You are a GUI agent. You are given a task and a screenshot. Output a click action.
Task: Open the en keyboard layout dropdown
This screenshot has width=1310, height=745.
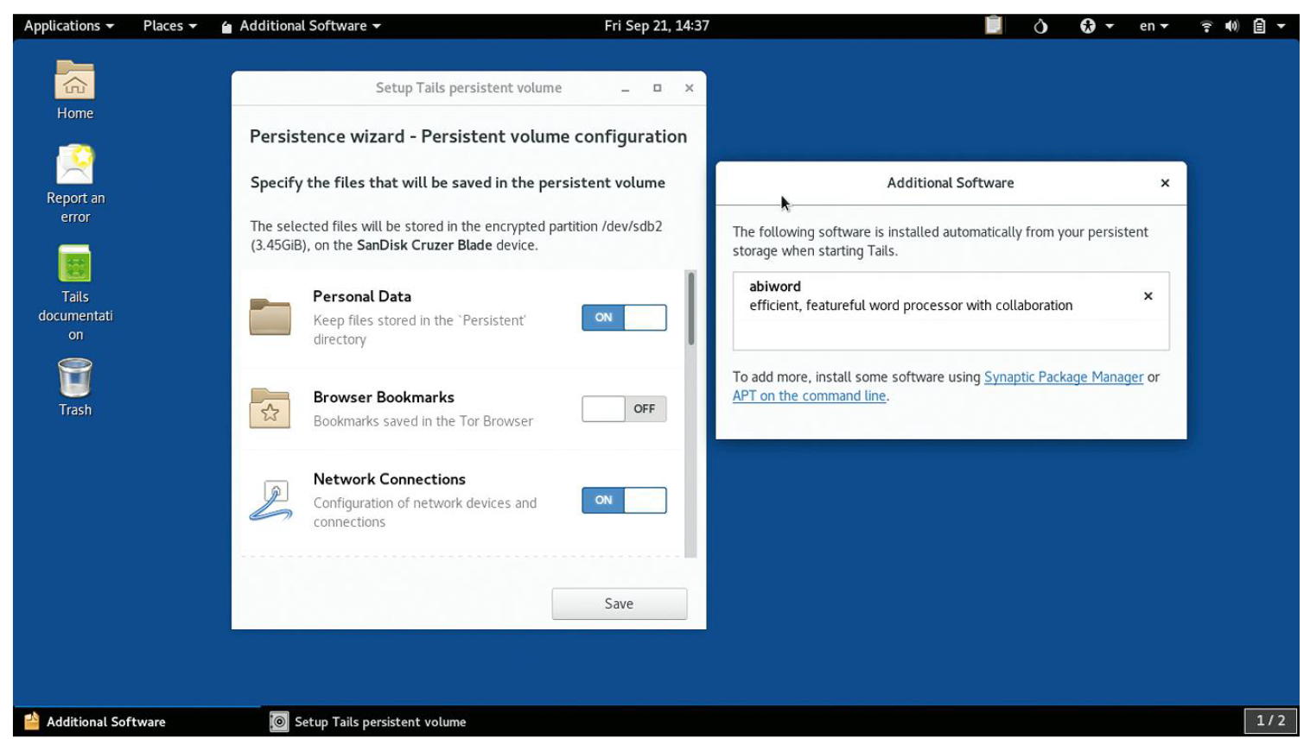1153,26
